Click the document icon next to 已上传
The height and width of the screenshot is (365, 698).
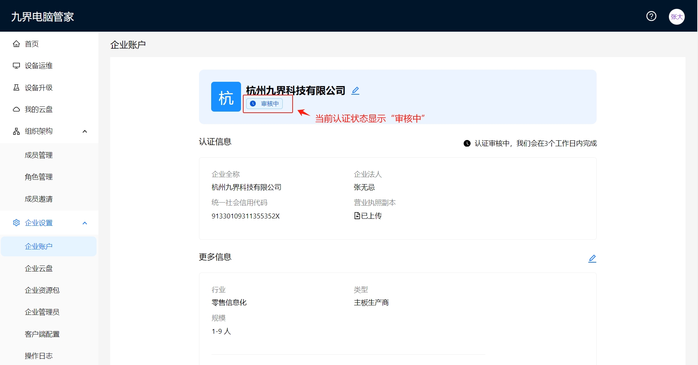point(357,216)
